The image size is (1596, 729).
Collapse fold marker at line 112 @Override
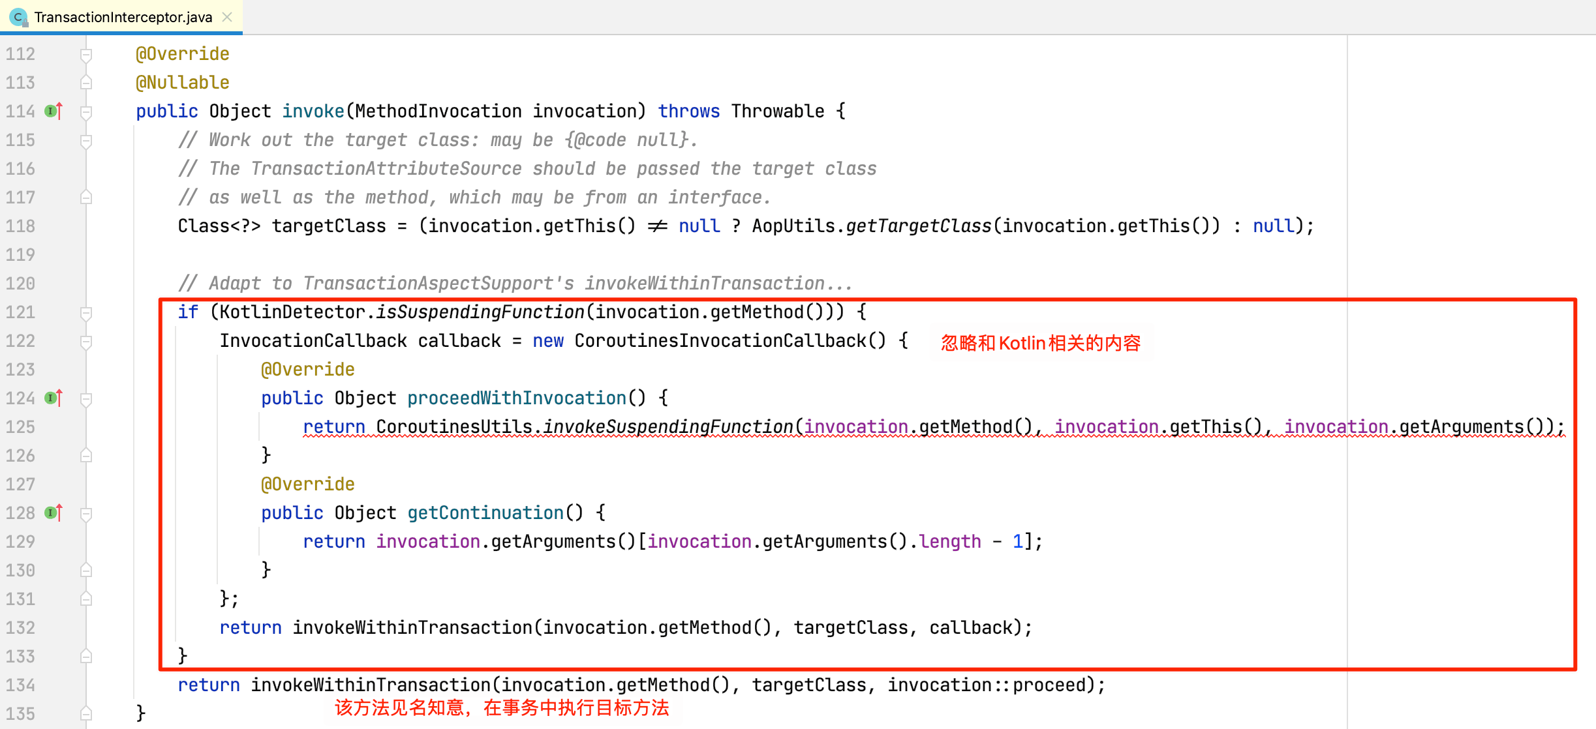click(x=85, y=55)
